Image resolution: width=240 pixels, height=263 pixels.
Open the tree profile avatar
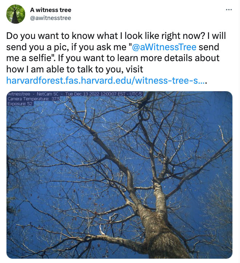click(x=16, y=14)
